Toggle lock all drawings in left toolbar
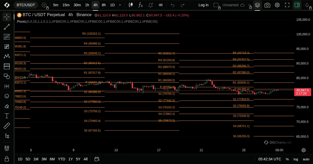 [x=7, y=159]
